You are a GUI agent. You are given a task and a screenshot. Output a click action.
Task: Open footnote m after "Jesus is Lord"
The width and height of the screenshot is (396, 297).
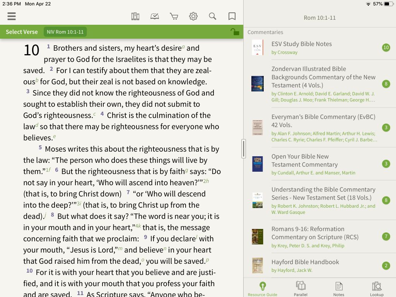point(120,249)
